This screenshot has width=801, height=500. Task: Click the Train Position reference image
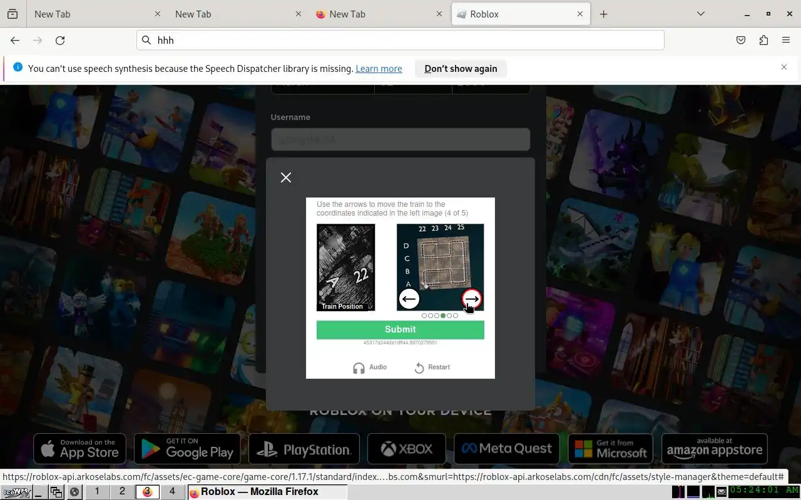pyautogui.click(x=345, y=267)
